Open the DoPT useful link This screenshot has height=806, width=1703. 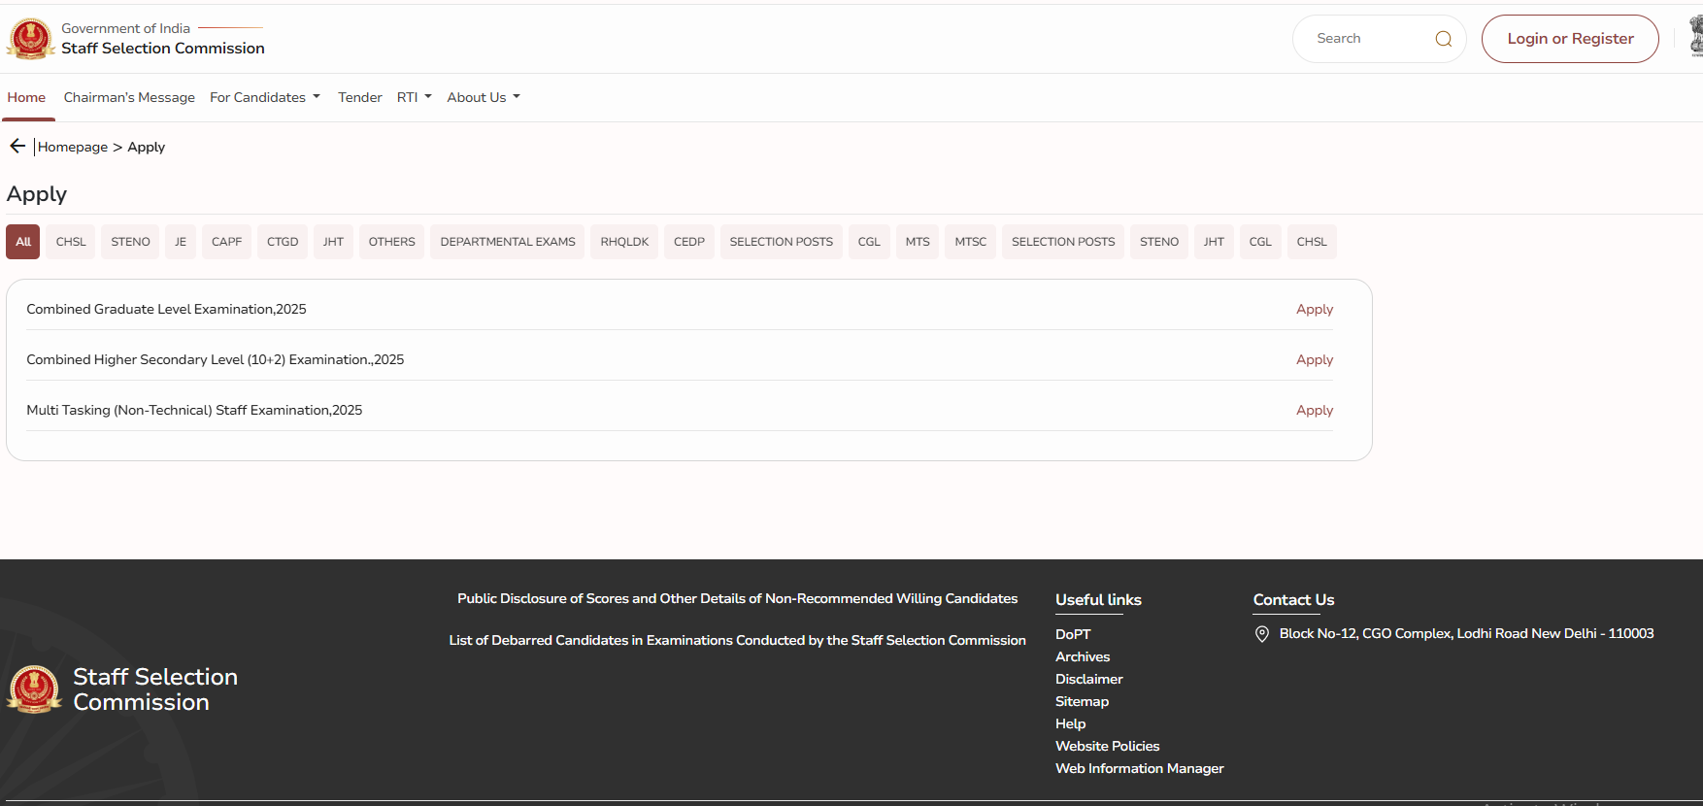point(1073,634)
